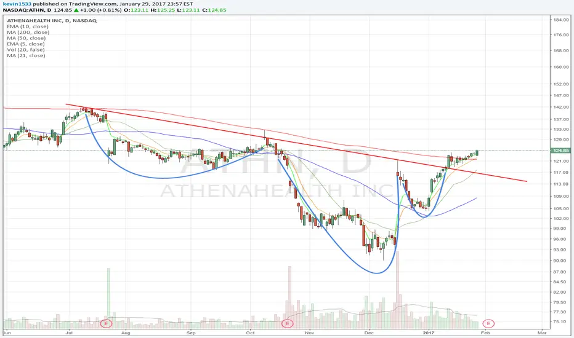The width and height of the screenshot is (574, 338).
Task: Click the 137.00 price axis label
Action: [561, 119]
